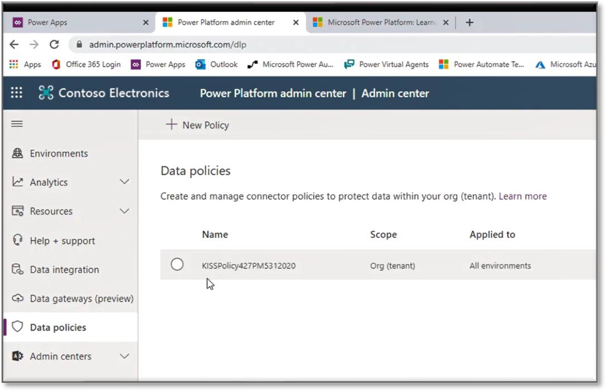Open the Apps bookmark grid icon
The width and height of the screenshot is (606, 391).
pyautogui.click(x=14, y=64)
